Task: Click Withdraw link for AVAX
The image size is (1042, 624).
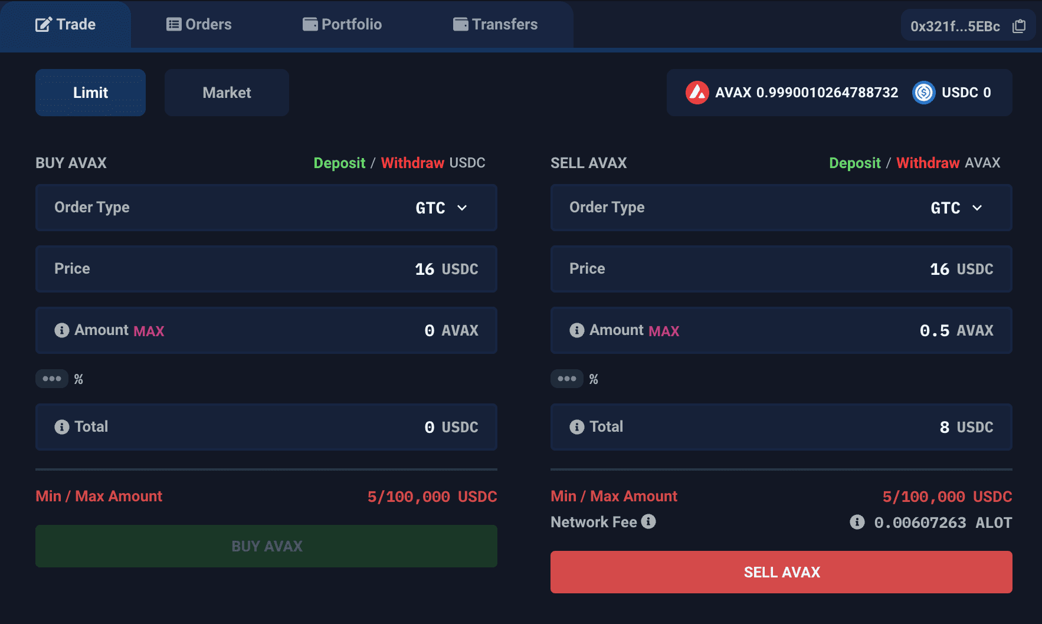Action: pyautogui.click(x=928, y=163)
